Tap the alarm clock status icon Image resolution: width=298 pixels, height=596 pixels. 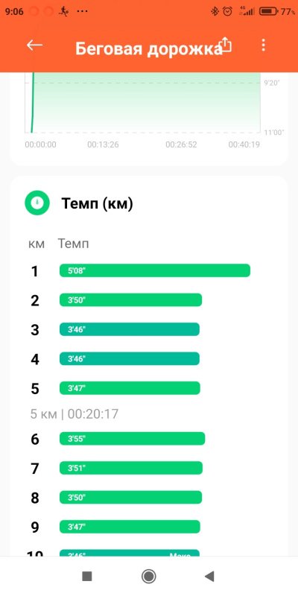228,12
